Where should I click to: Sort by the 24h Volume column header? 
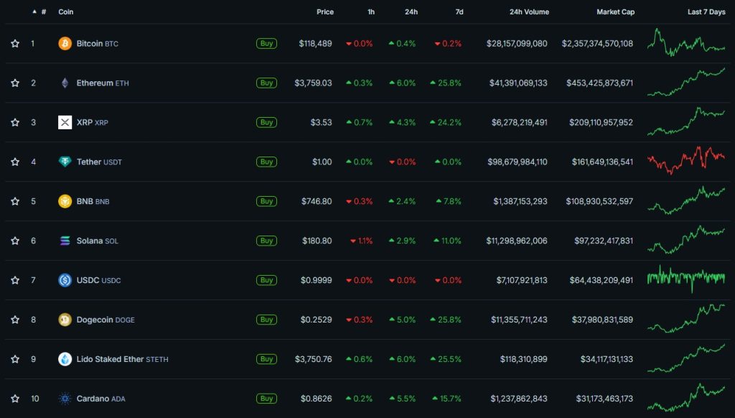(528, 12)
